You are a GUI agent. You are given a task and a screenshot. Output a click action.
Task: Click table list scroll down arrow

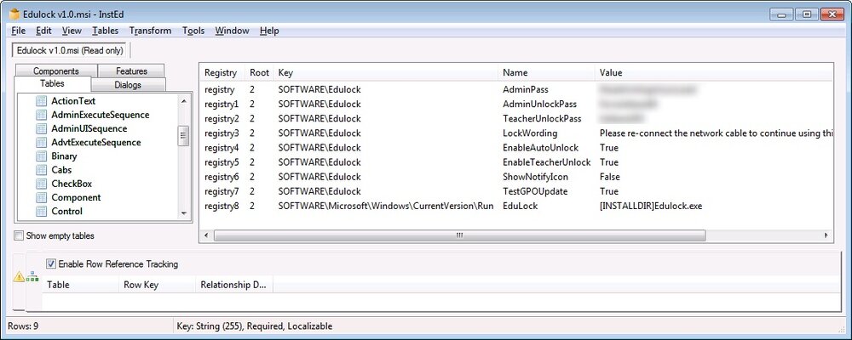tap(184, 213)
